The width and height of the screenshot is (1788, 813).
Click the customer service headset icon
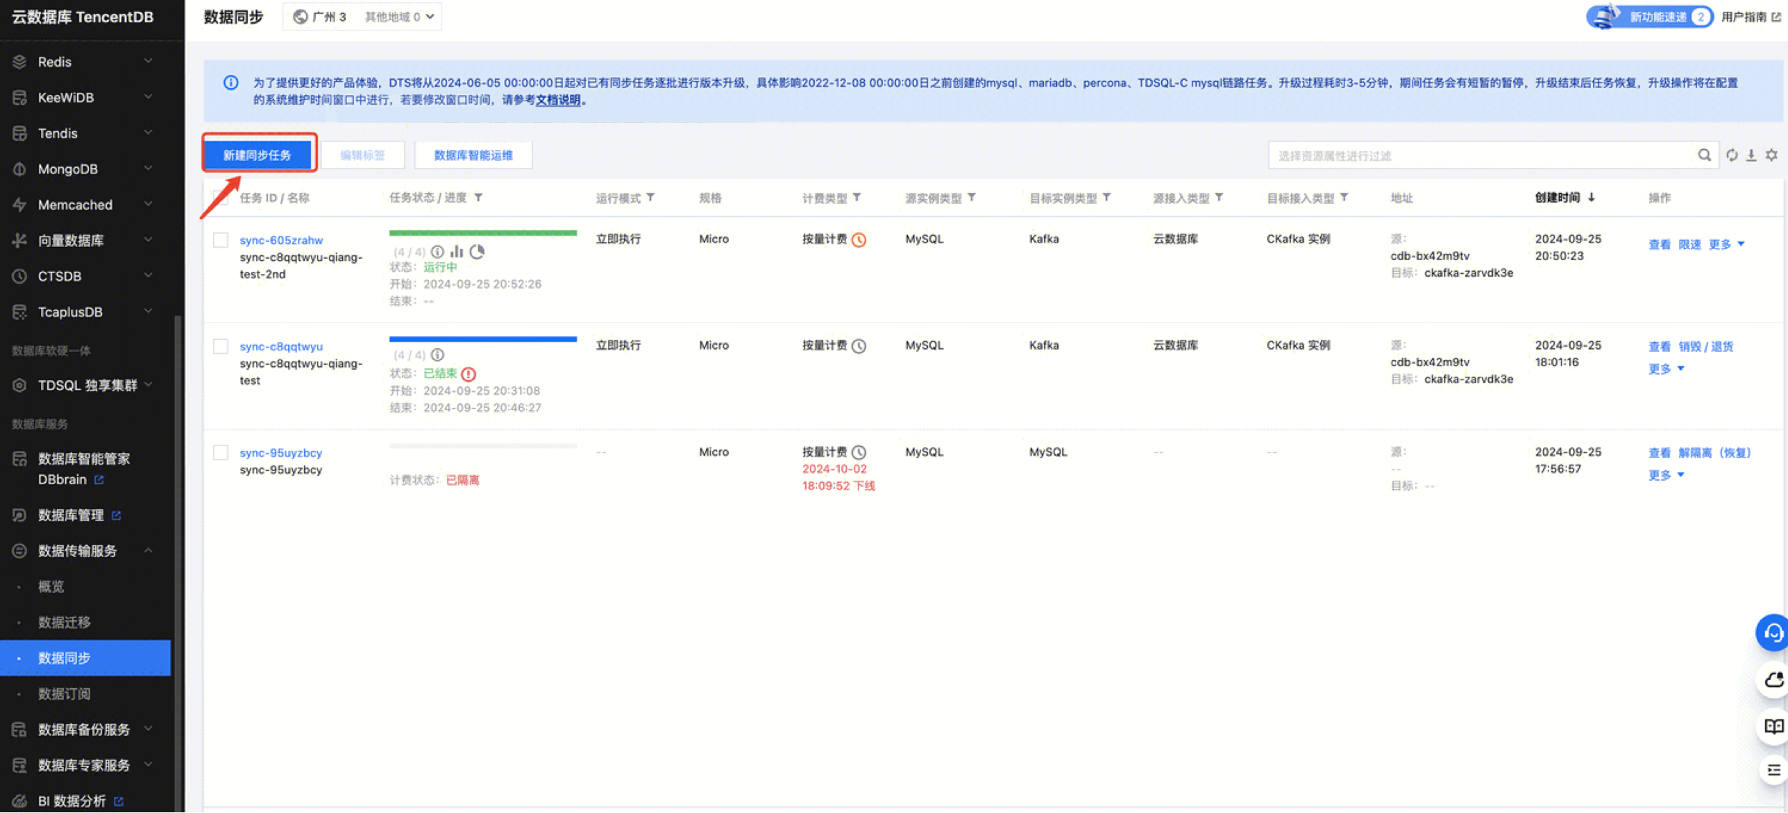pos(1773,633)
